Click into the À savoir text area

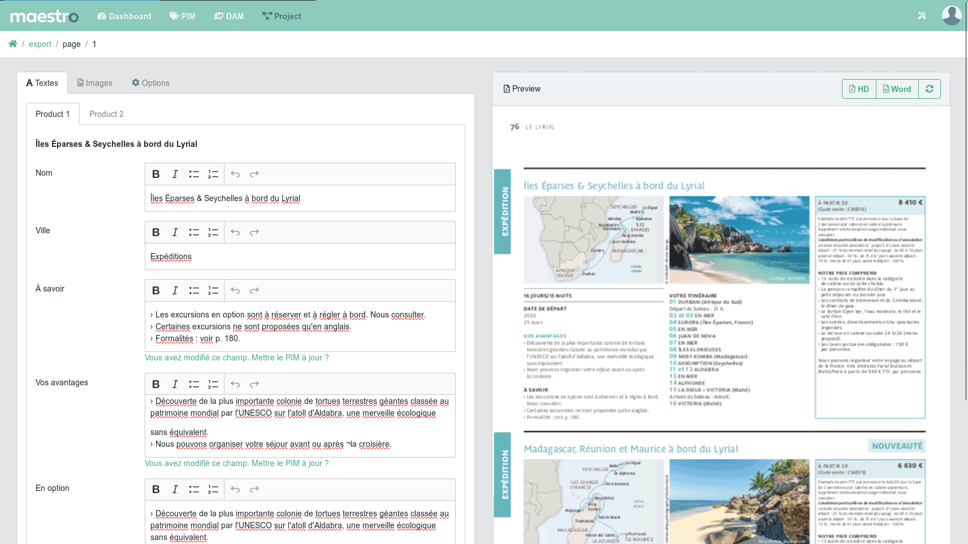[x=300, y=327]
